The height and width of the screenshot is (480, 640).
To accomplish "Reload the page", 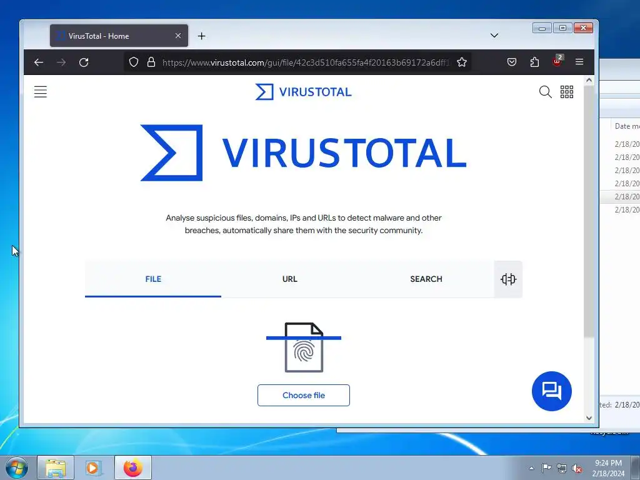I will 84,62.
